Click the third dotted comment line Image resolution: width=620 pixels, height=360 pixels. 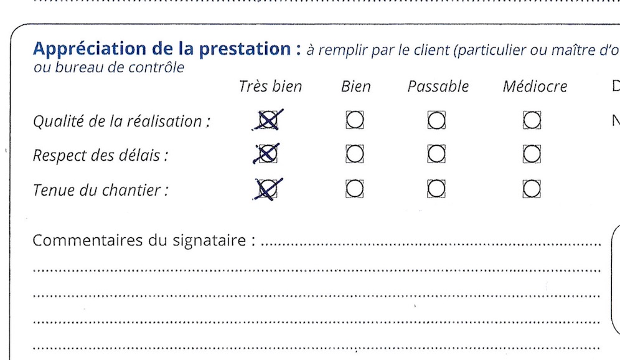click(x=317, y=296)
